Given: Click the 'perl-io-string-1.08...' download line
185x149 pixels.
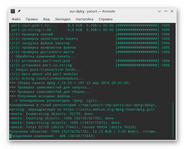Looking at the screenshot, I should 90,30.
